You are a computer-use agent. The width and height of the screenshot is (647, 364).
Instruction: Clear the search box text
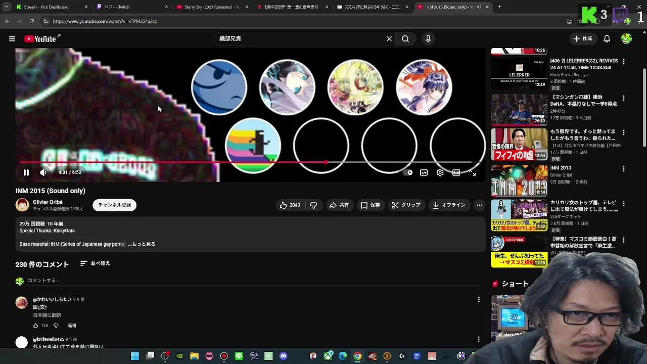click(389, 39)
